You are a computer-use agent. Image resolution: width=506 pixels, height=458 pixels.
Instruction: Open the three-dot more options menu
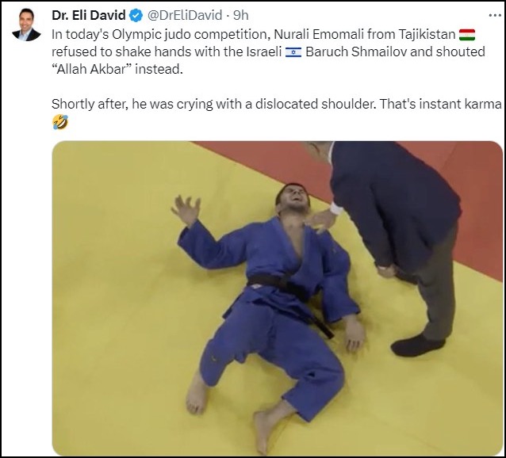point(495,15)
